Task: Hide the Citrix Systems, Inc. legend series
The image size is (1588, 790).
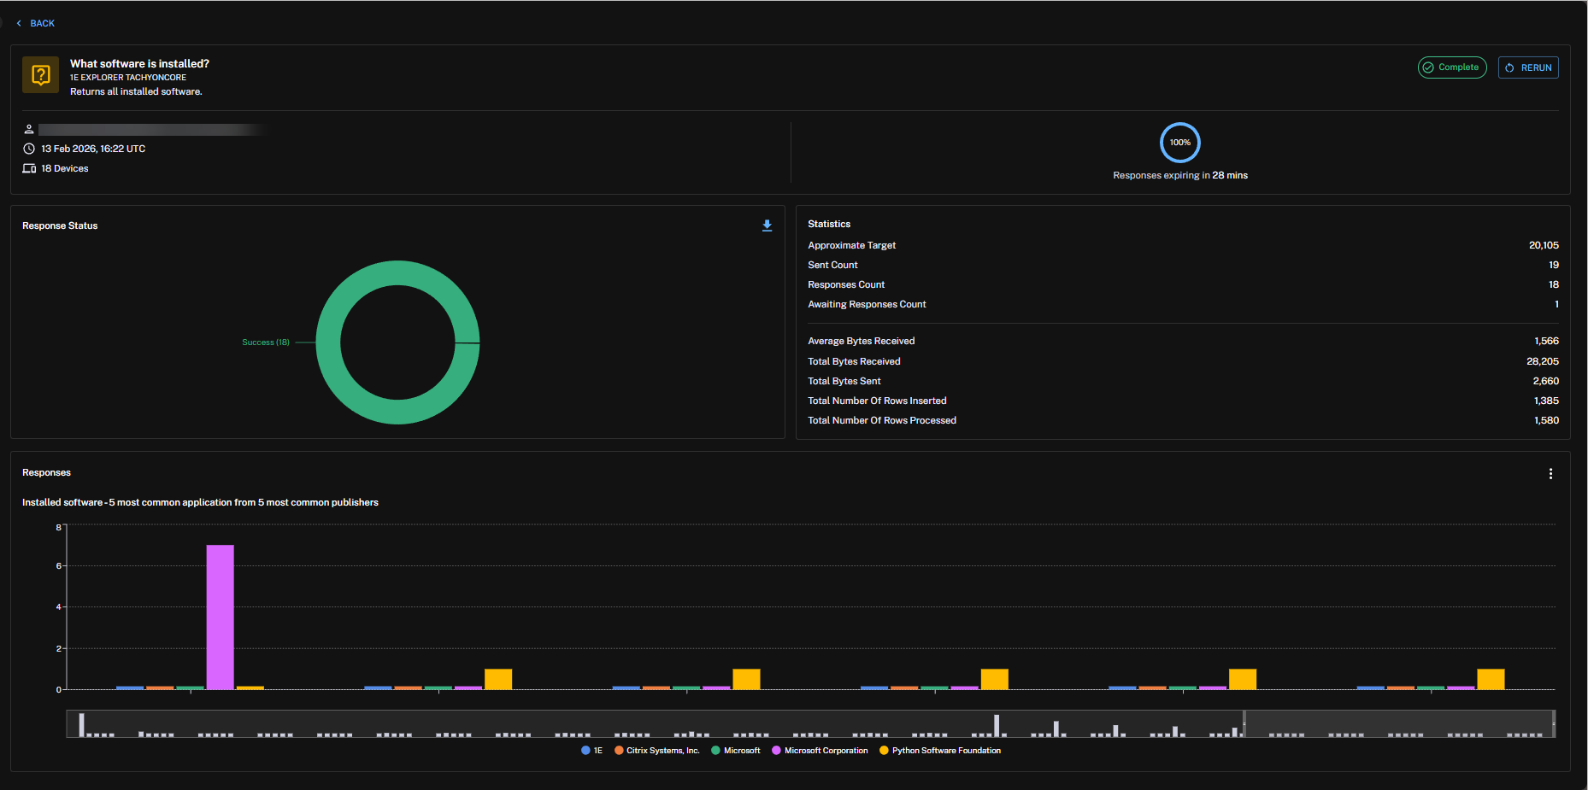Action: (656, 751)
